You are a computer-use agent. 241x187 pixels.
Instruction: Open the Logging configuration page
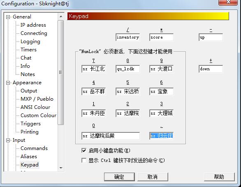30,42
